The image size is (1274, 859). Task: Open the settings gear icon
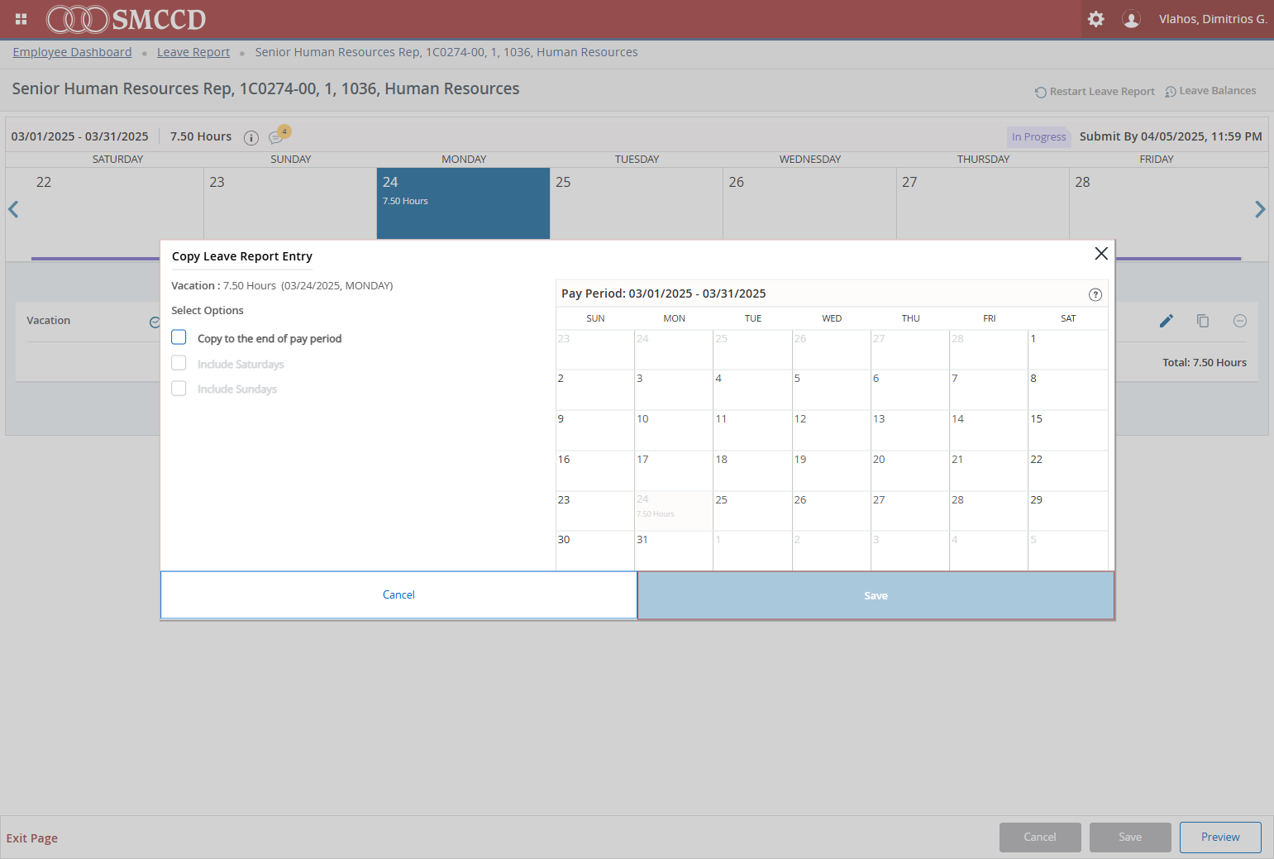coord(1095,19)
